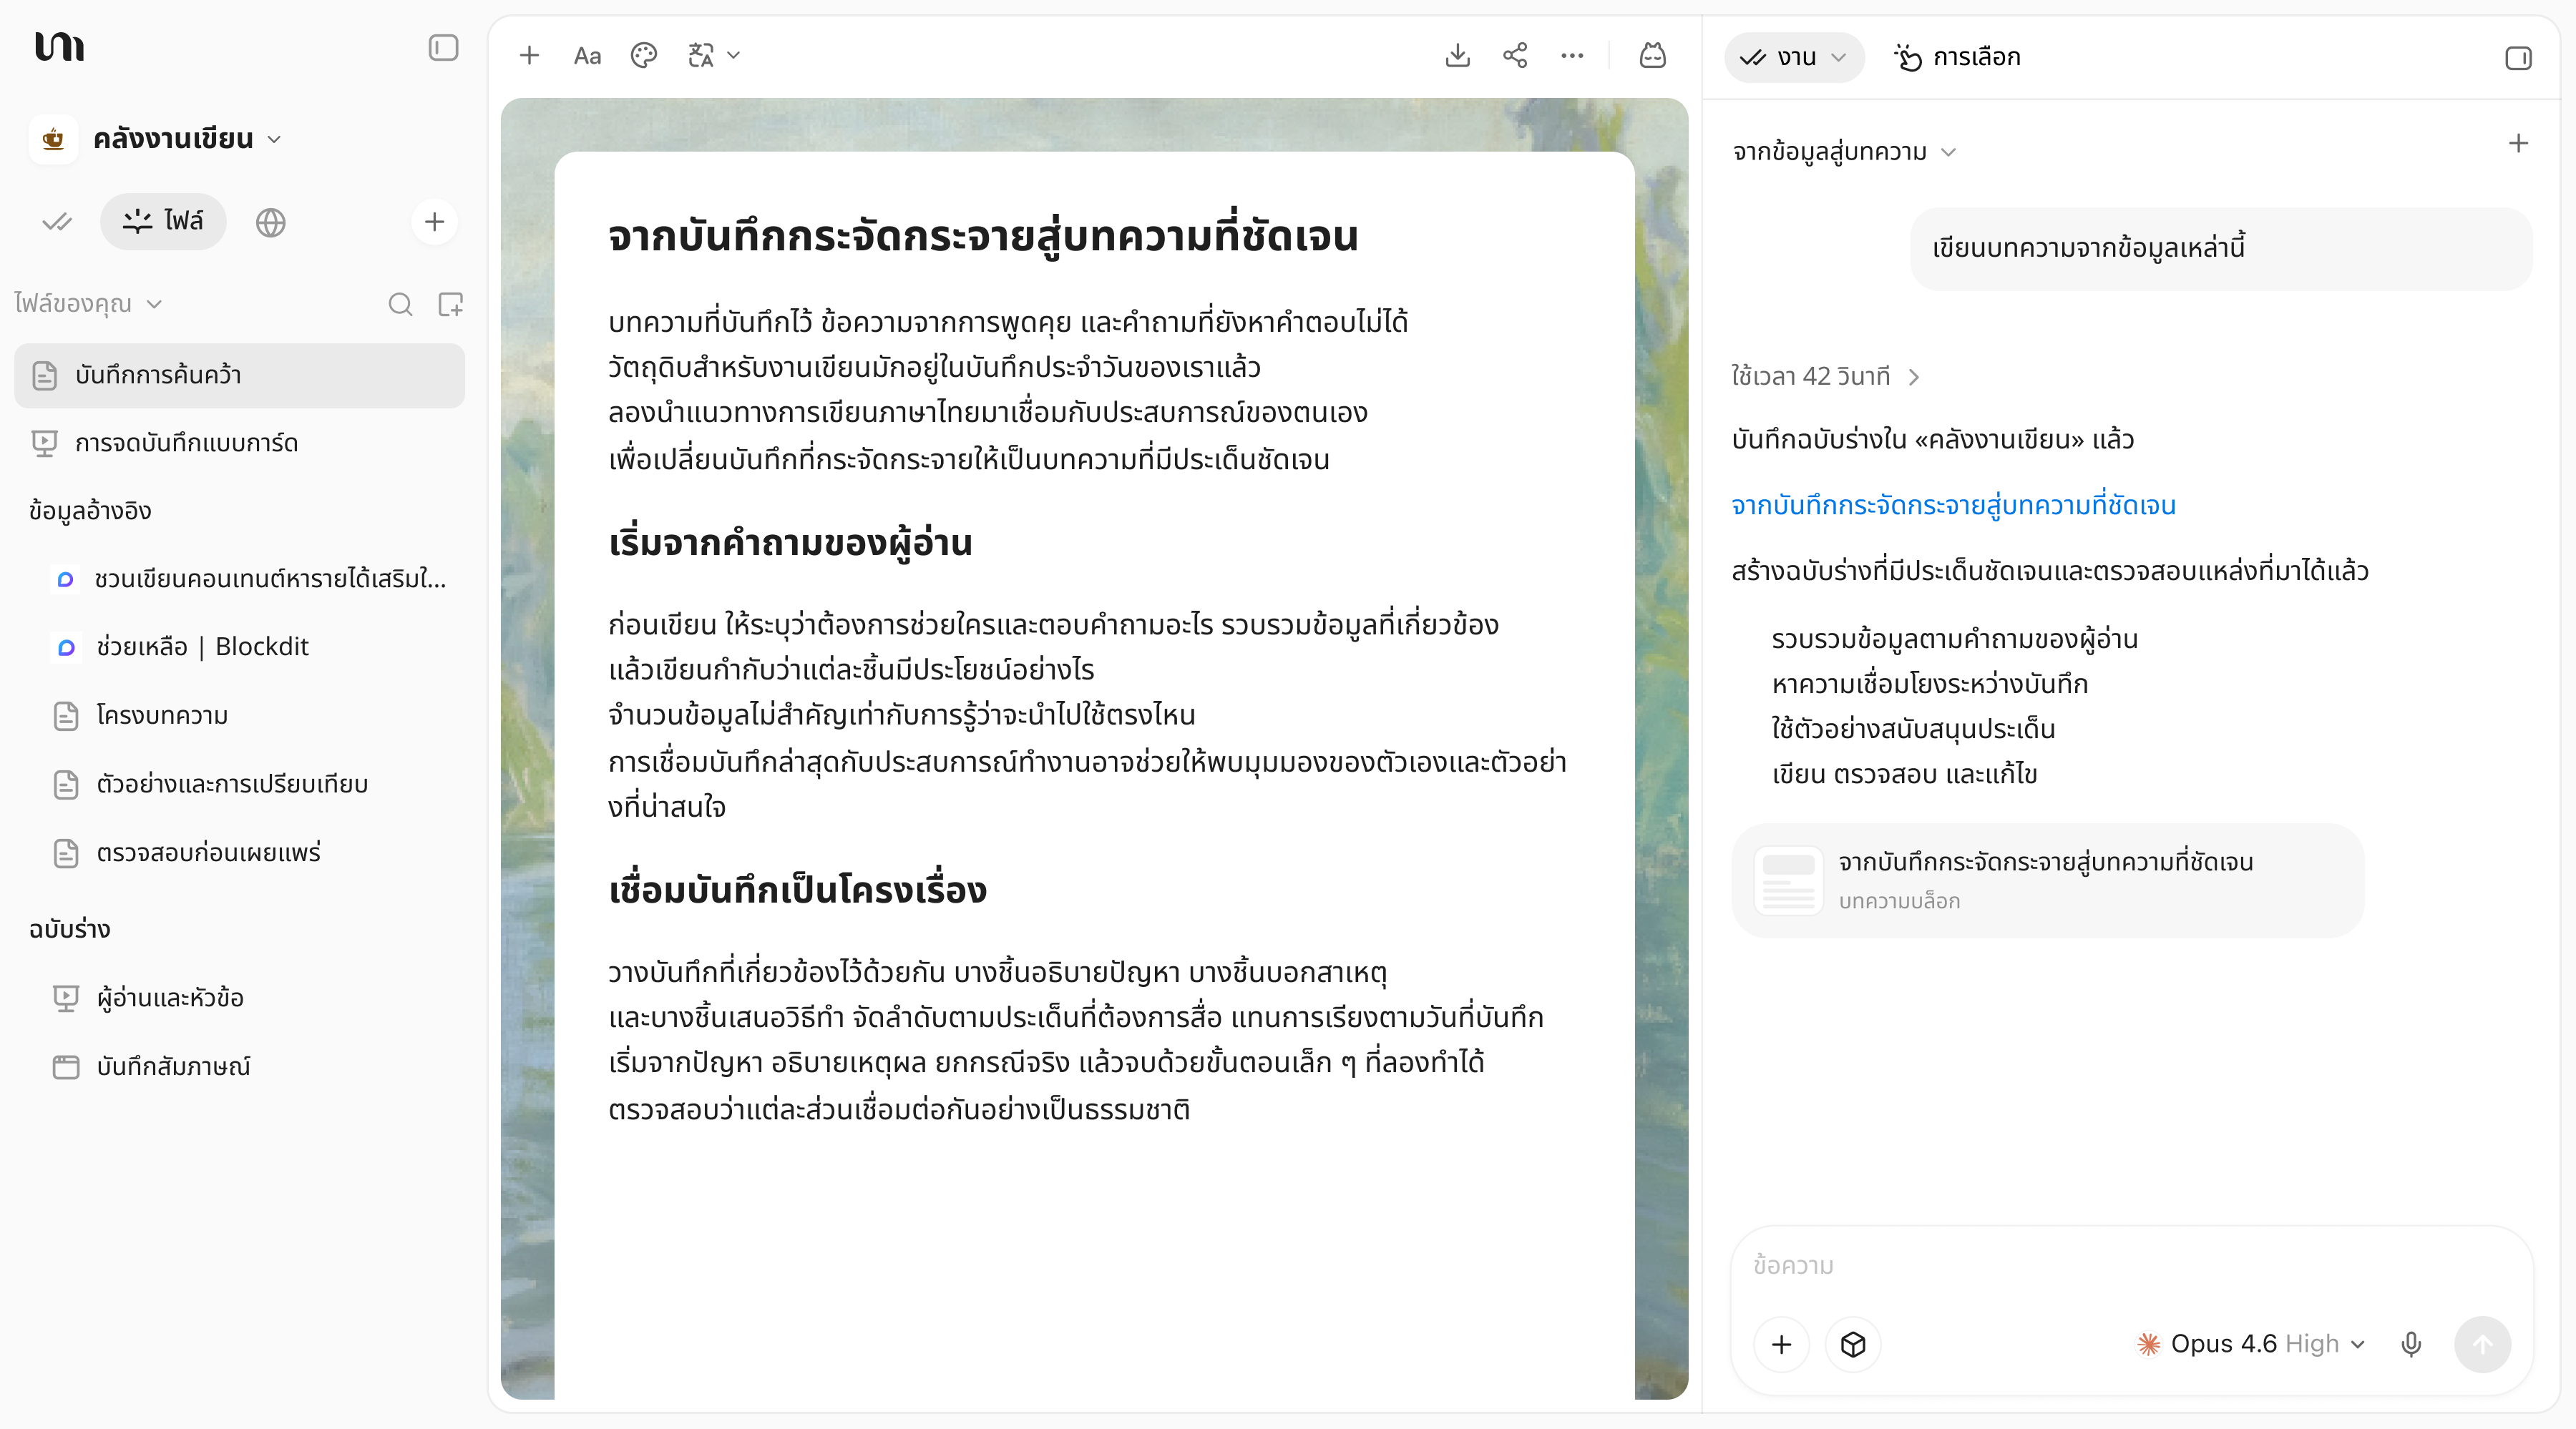Open the ชวนเขียนคอนเทนต์หารายได้เสริม reference link
The width and height of the screenshot is (2576, 1429).
(x=250, y=579)
